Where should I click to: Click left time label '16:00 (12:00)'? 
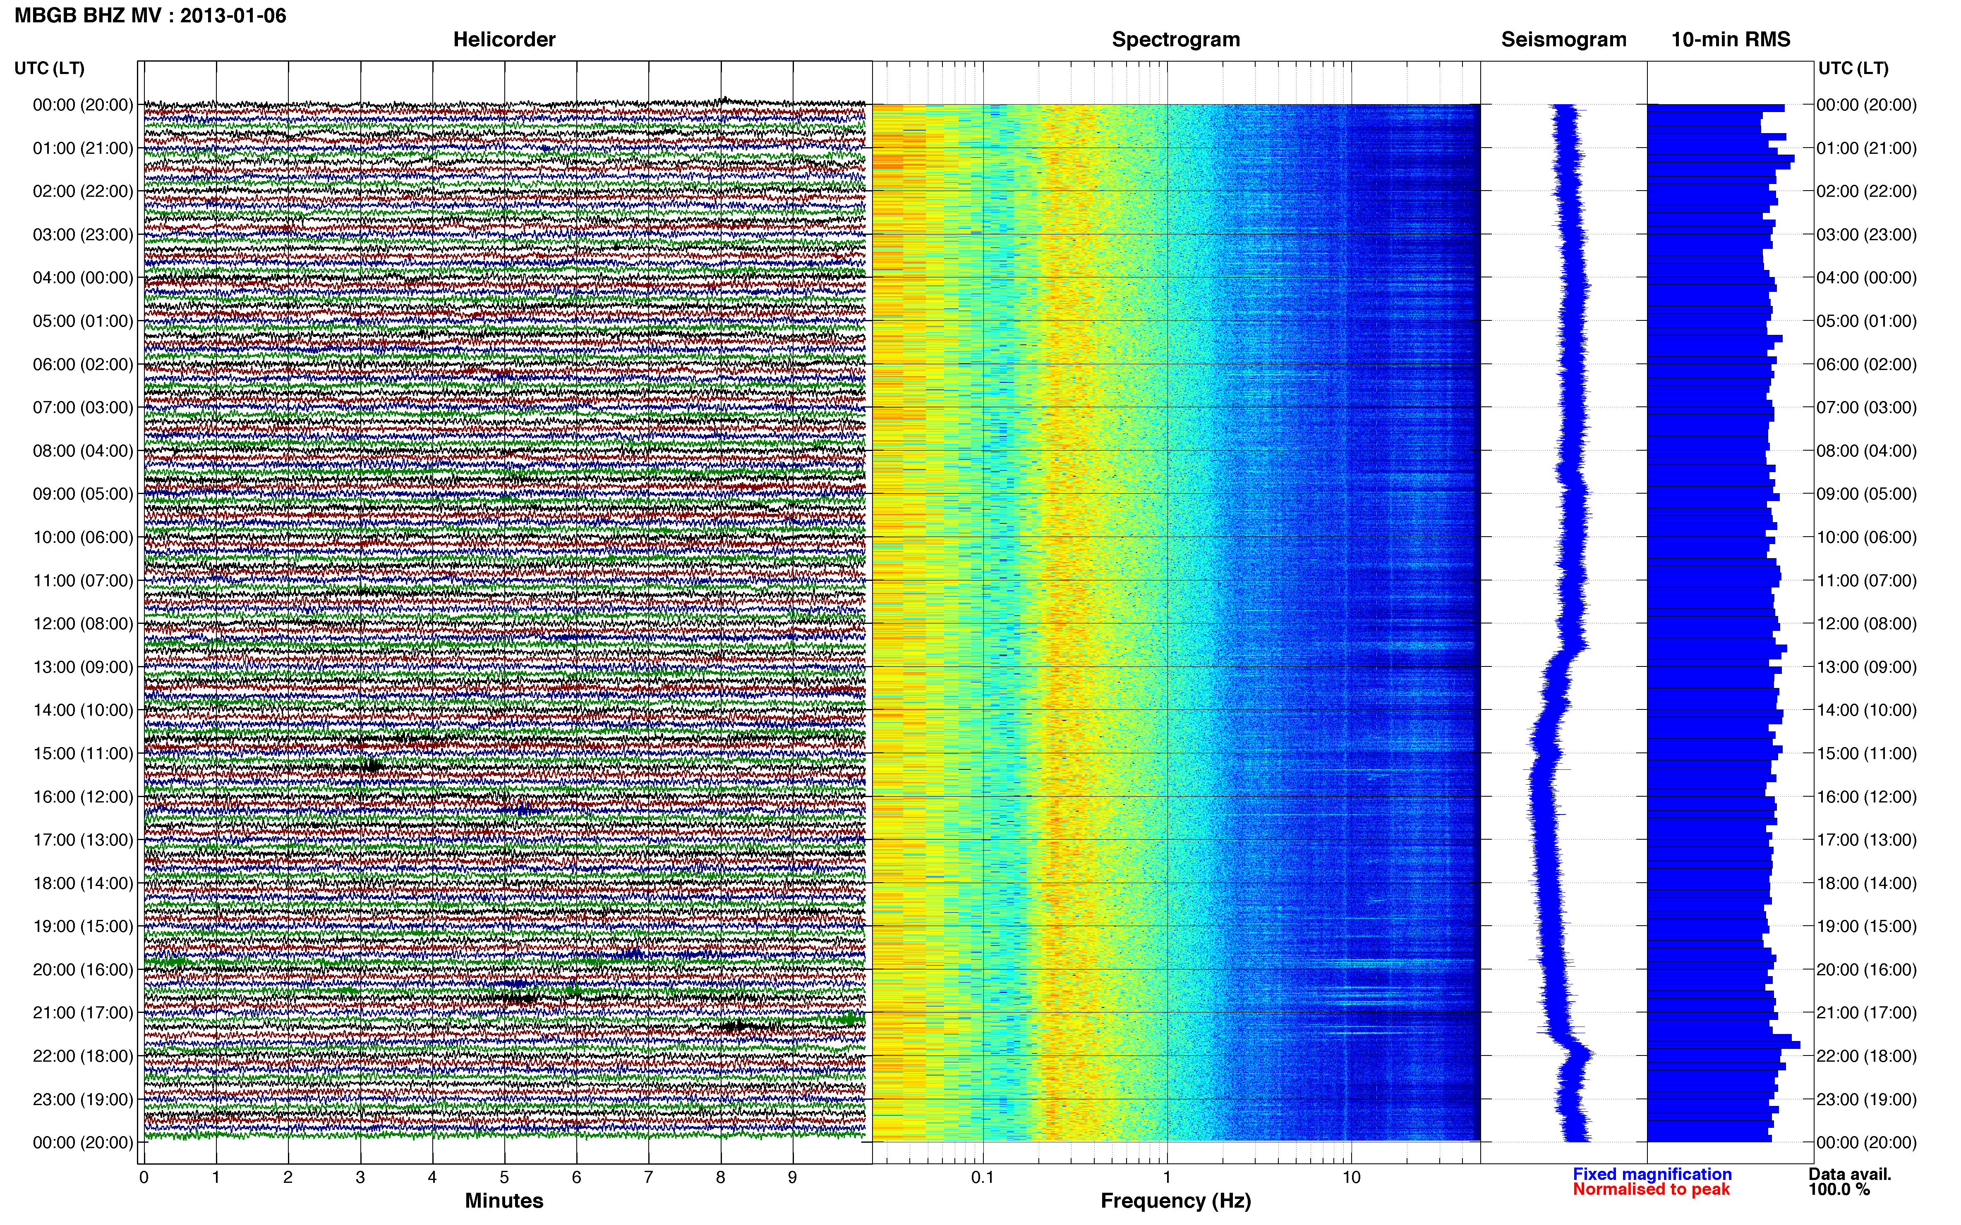83,796
